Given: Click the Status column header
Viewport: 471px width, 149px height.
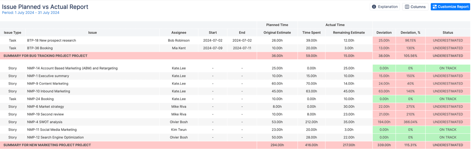Looking at the screenshot, I should 448,33.
